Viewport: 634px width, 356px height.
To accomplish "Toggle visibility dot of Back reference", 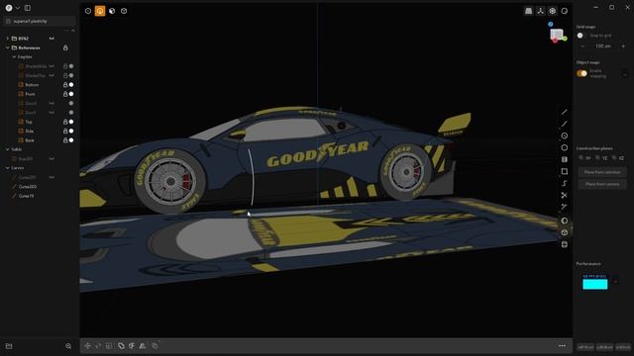I will tap(71, 140).
